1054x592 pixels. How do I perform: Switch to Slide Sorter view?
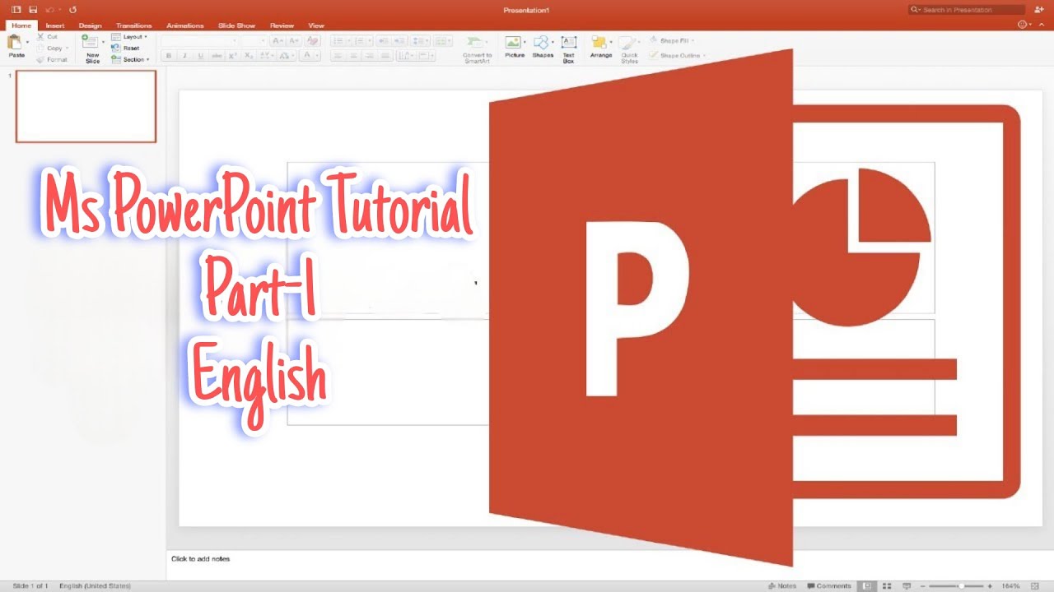pos(886,586)
